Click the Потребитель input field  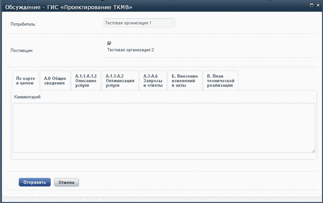[x=139, y=23]
